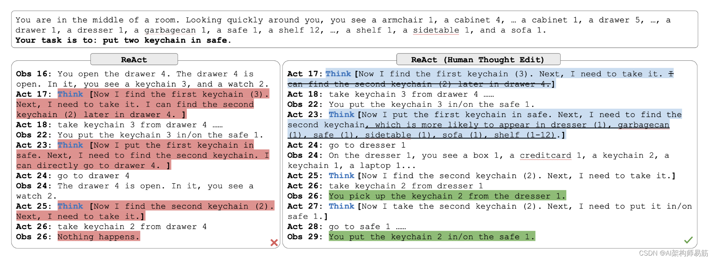The image size is (714, 260).
Task: Click blue 'Think' in left Act 25
Action: tap(71, 206)
